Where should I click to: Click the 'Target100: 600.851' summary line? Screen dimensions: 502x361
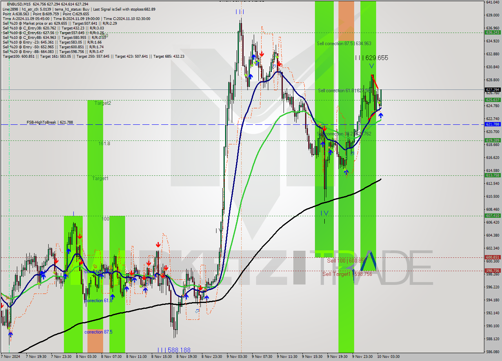[x=93, y=56]
